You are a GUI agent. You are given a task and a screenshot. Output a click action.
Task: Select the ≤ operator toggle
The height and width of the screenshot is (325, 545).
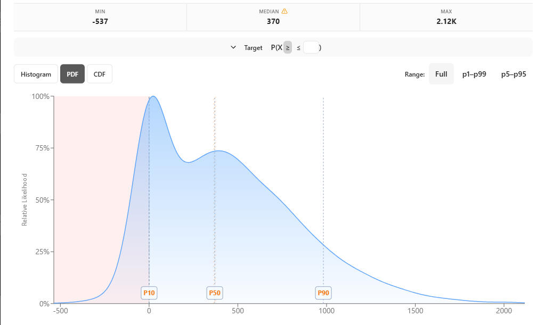(298, 47)
